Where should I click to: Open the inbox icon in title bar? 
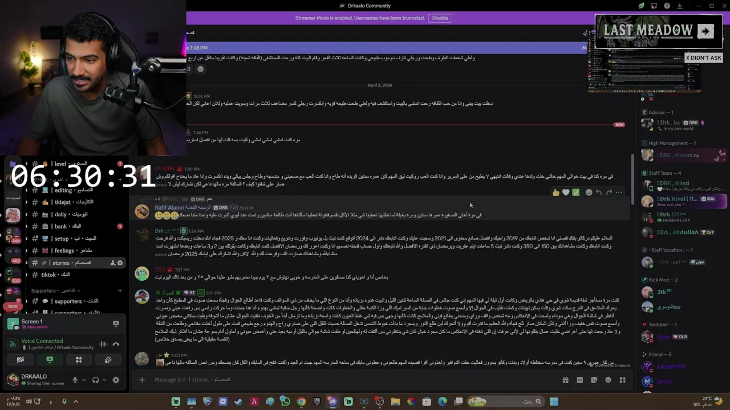654,6
